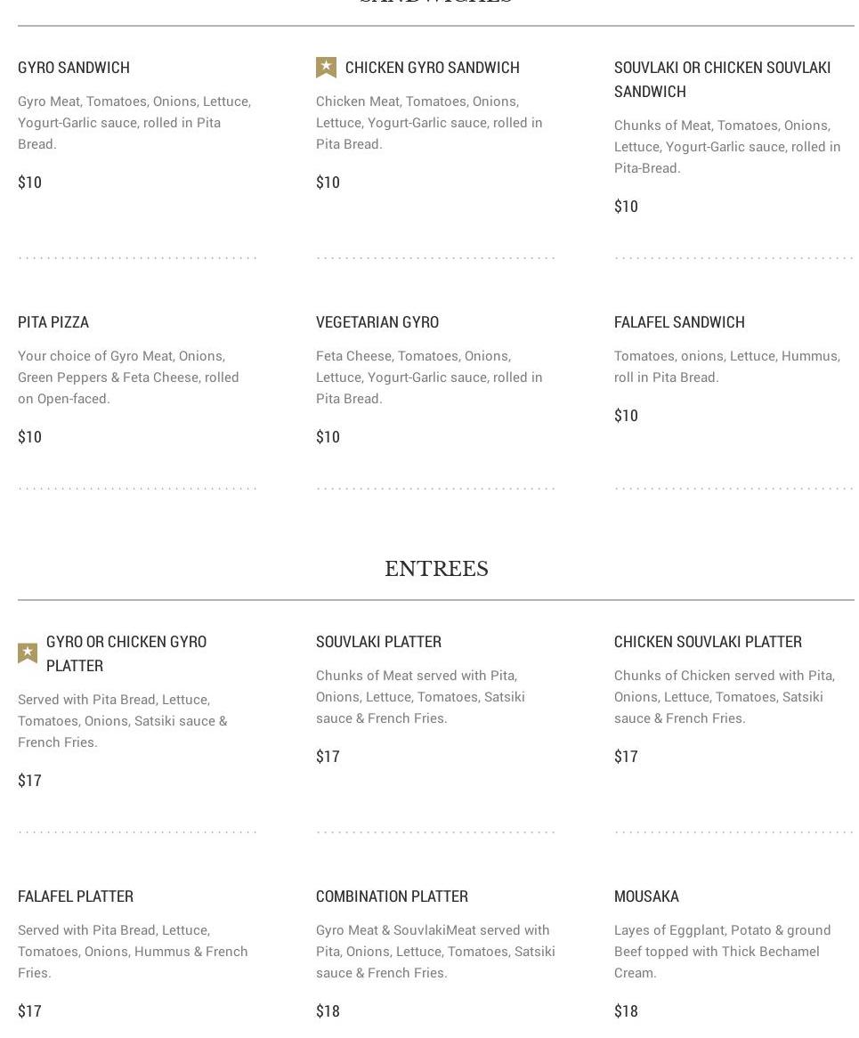
Task: Click the Pita Pizza description text
Action: point(128,377)
